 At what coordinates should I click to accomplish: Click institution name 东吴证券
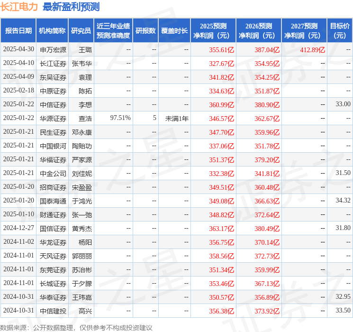tap(53, 77)
